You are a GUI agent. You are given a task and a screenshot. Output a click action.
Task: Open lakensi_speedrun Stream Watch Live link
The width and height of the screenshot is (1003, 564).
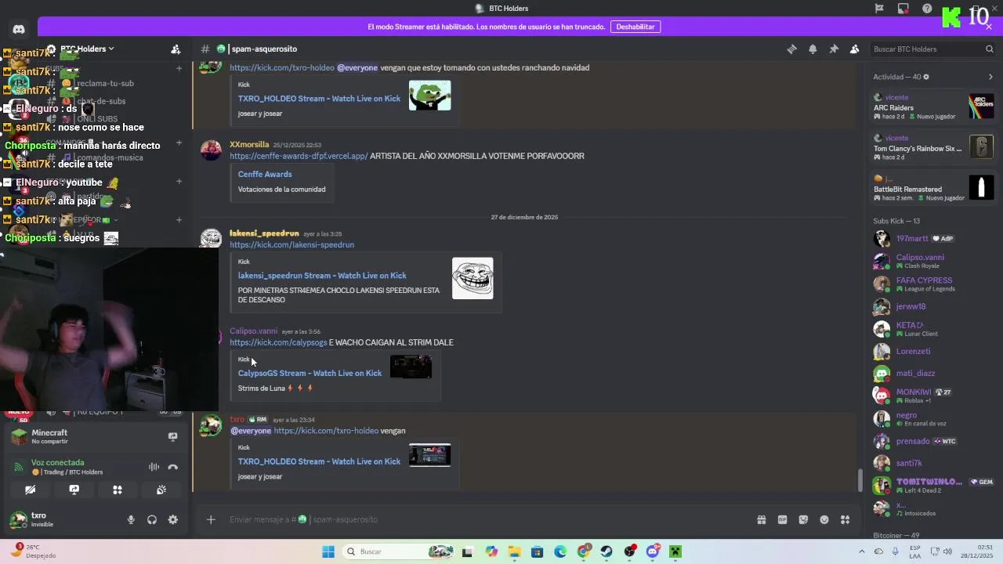[322, 276]
